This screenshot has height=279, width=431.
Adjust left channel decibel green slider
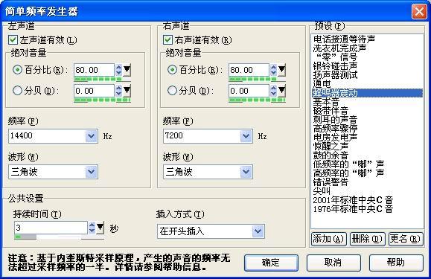pos(102,100)
